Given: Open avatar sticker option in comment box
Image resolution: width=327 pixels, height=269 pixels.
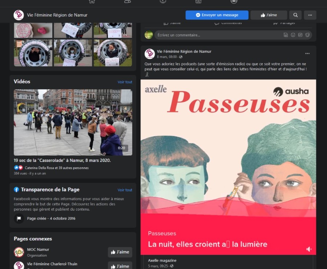Looking at the screenshot, I should point(286,35).
